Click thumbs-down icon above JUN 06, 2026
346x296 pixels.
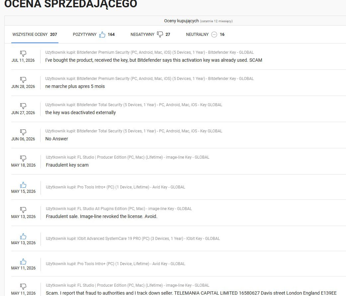[23, 132]
